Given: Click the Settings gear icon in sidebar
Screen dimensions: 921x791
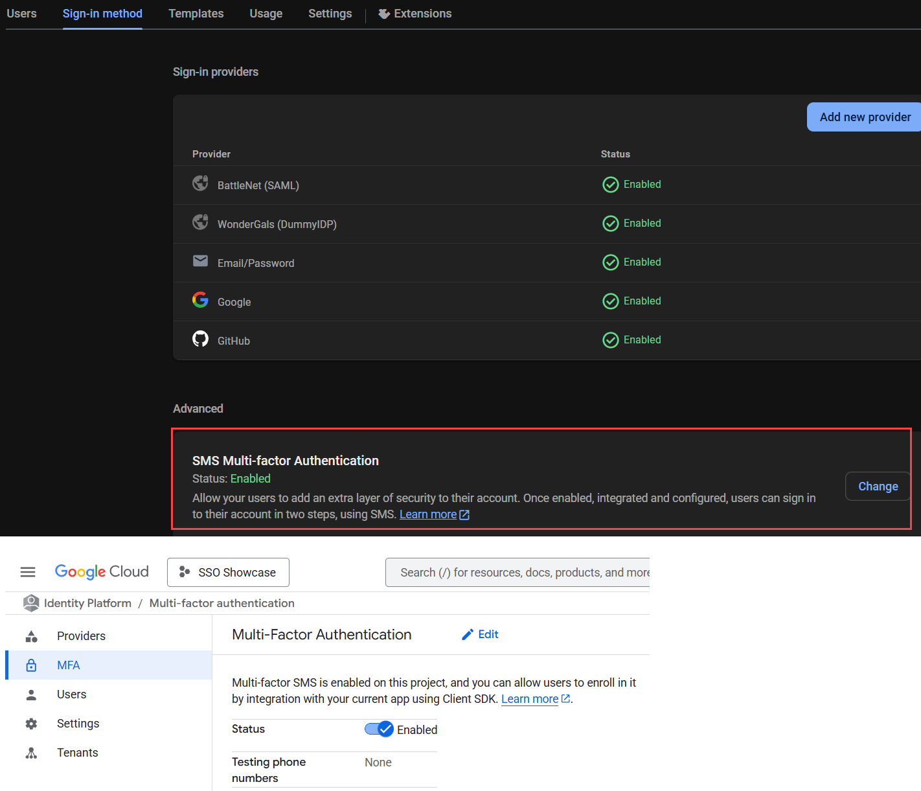Looking at the screenshot, I should (x=31, y=724).
